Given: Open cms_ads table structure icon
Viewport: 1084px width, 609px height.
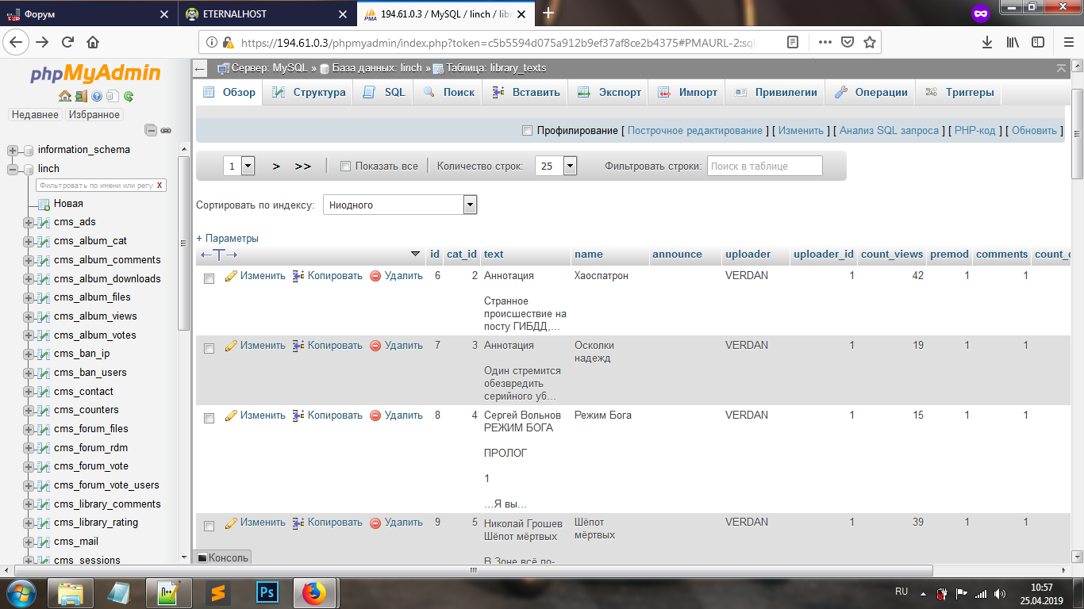Looking at the screenshot, I should pos(44,222).
